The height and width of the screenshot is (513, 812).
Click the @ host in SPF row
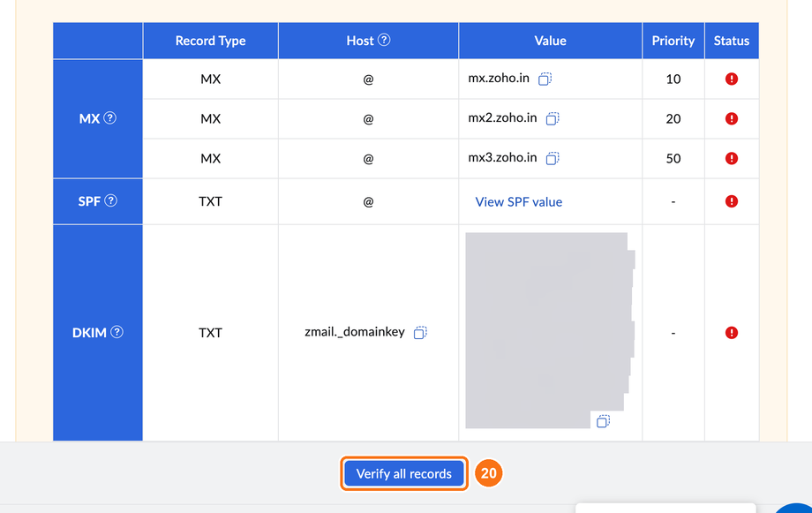[368, 201]
